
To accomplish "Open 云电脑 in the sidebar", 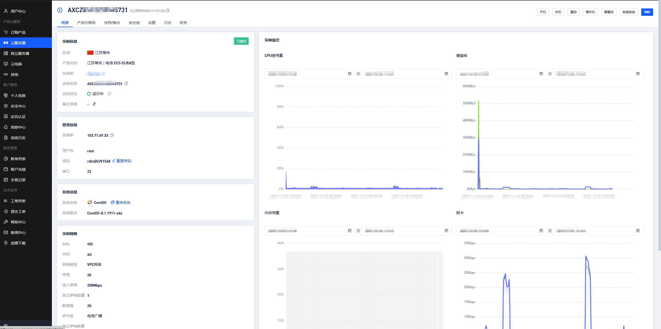I will tap(16, 64).
